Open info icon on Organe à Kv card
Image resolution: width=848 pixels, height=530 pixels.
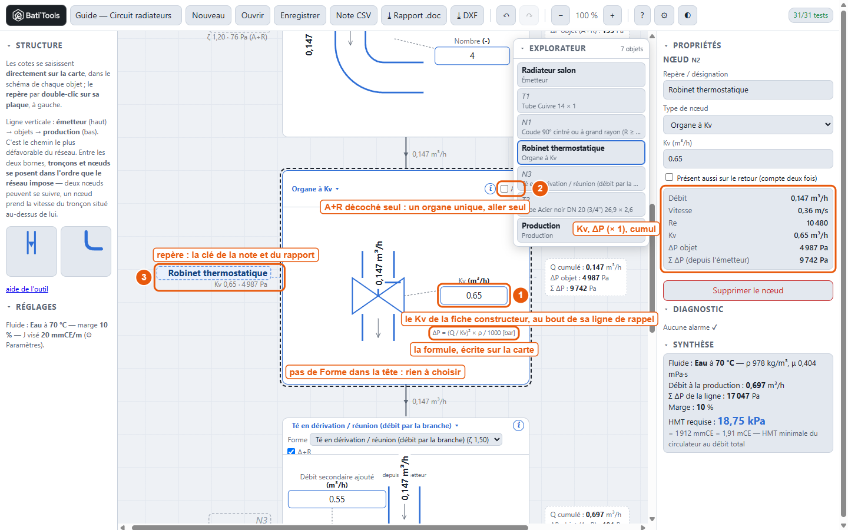tap(489, 188)
